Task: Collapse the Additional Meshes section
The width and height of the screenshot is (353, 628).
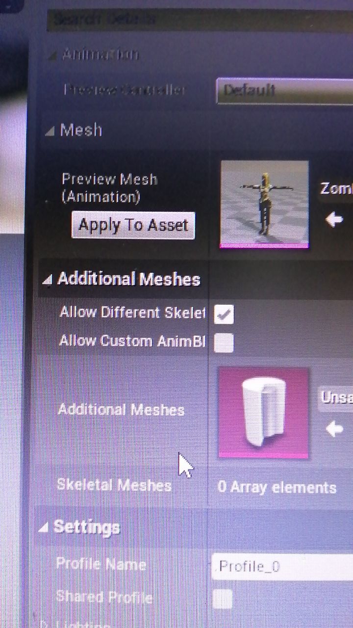Action: [47, 280]
